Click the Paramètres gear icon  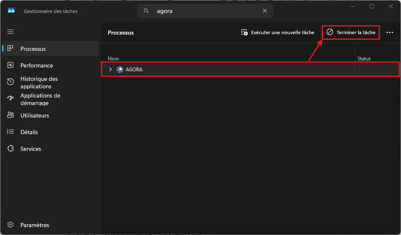coord(10,225)
